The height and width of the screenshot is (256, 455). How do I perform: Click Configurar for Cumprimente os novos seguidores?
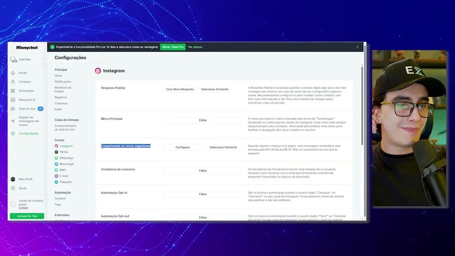click(x=183, y=147)
